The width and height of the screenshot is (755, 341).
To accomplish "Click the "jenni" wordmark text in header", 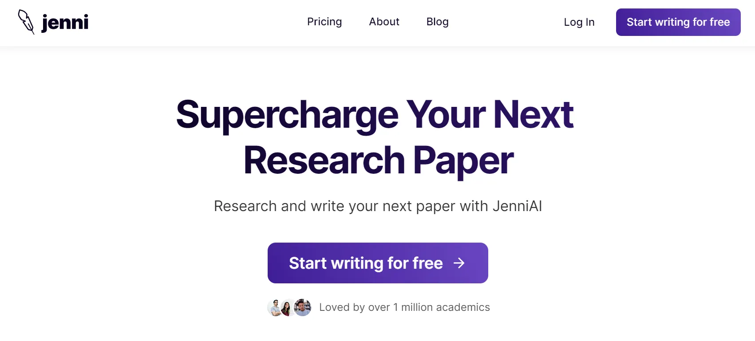I will (x=65, y=22).
